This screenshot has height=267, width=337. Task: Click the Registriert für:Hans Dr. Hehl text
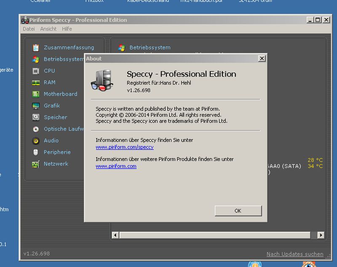click(159, 83)
